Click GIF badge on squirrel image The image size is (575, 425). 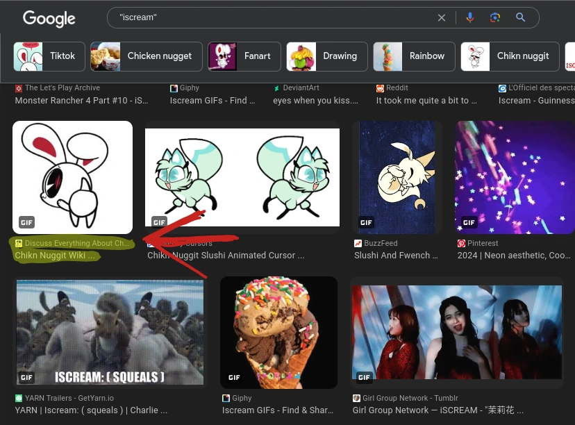click(26, 377)
